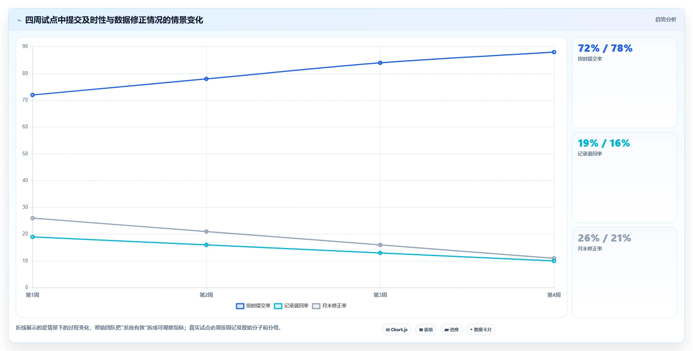Toggle the 记录退回率 legend series
Screen dimensions: 693x351
click(291, 306)
